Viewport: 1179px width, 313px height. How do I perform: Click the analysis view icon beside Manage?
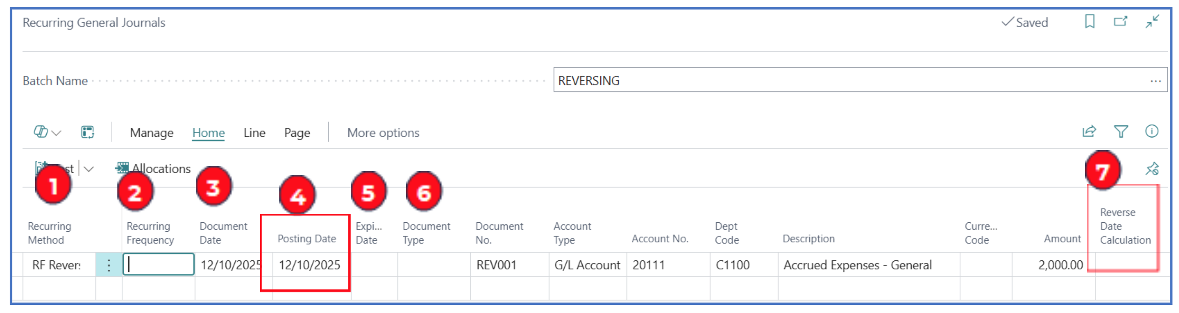(x=87, y=133)
